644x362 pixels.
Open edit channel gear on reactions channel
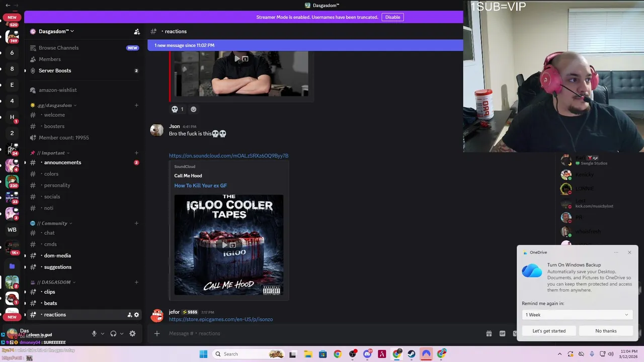(136, 315)
